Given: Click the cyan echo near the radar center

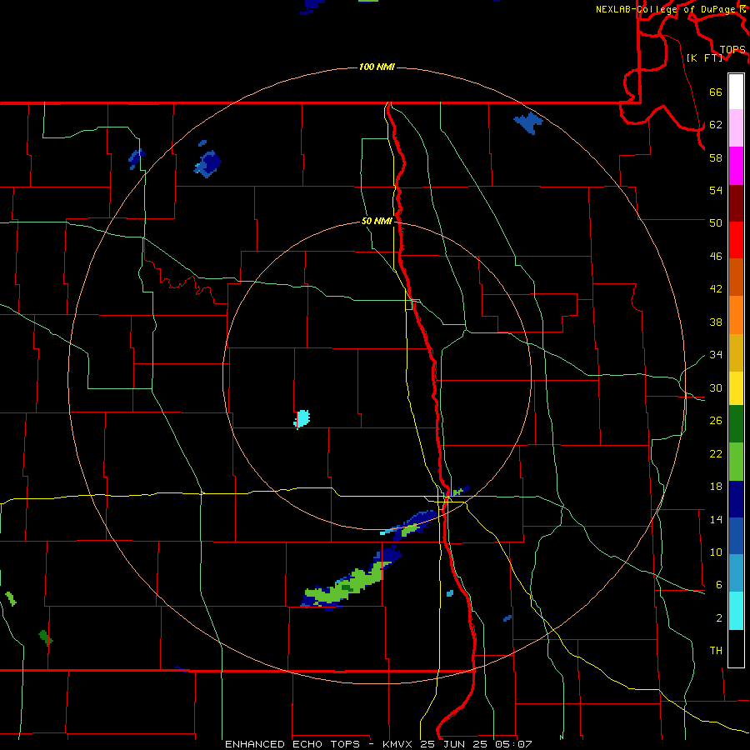Looking at the screenshot, I should pos(302,419).
